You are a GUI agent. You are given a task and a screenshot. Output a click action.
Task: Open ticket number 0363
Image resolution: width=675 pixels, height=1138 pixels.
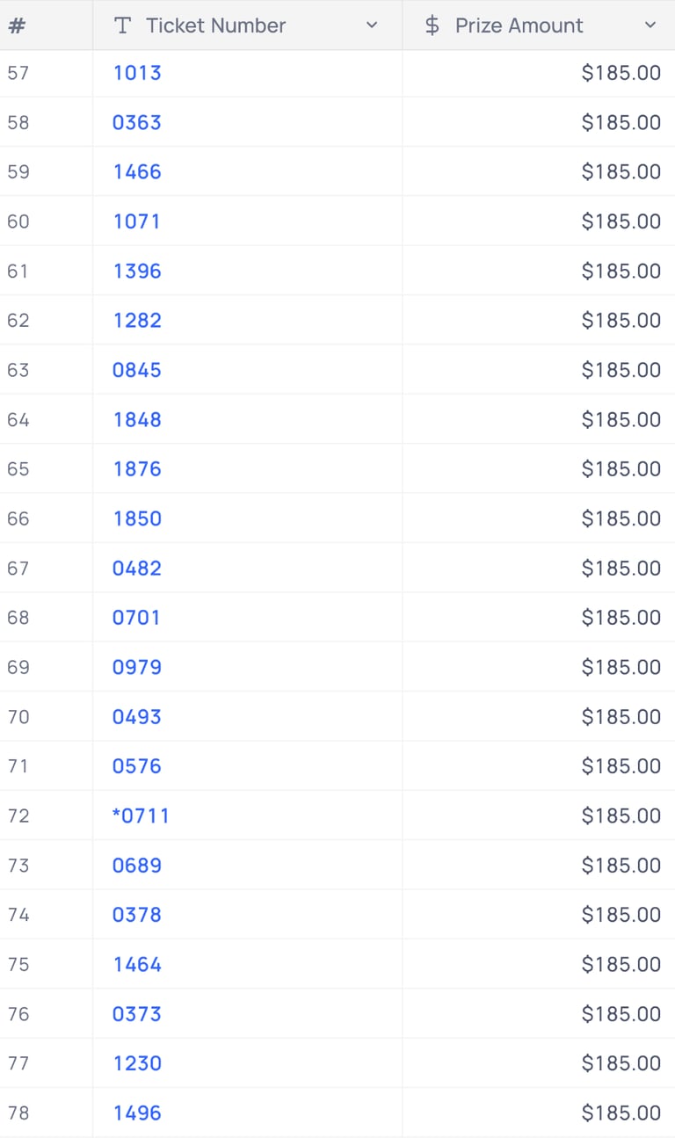point(137,122)
